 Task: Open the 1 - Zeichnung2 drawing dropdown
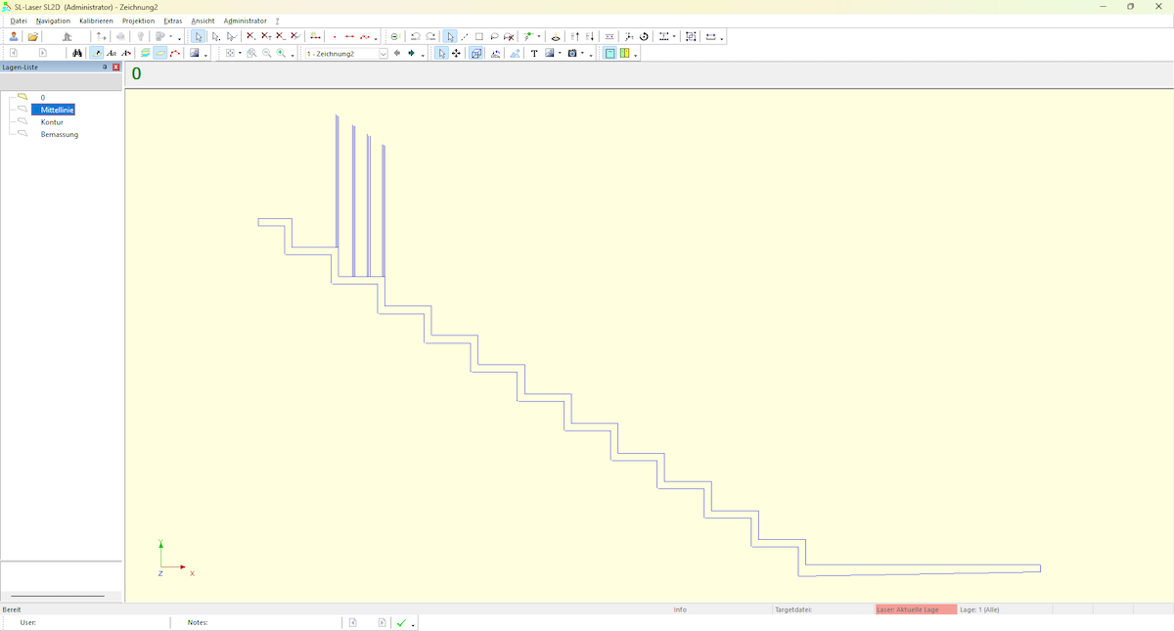pos(383,54)
